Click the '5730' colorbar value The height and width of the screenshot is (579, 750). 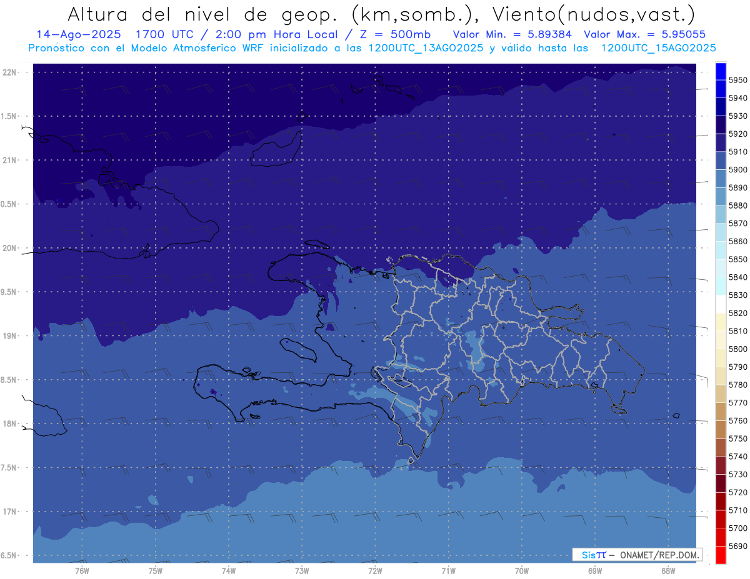[737, 474]
